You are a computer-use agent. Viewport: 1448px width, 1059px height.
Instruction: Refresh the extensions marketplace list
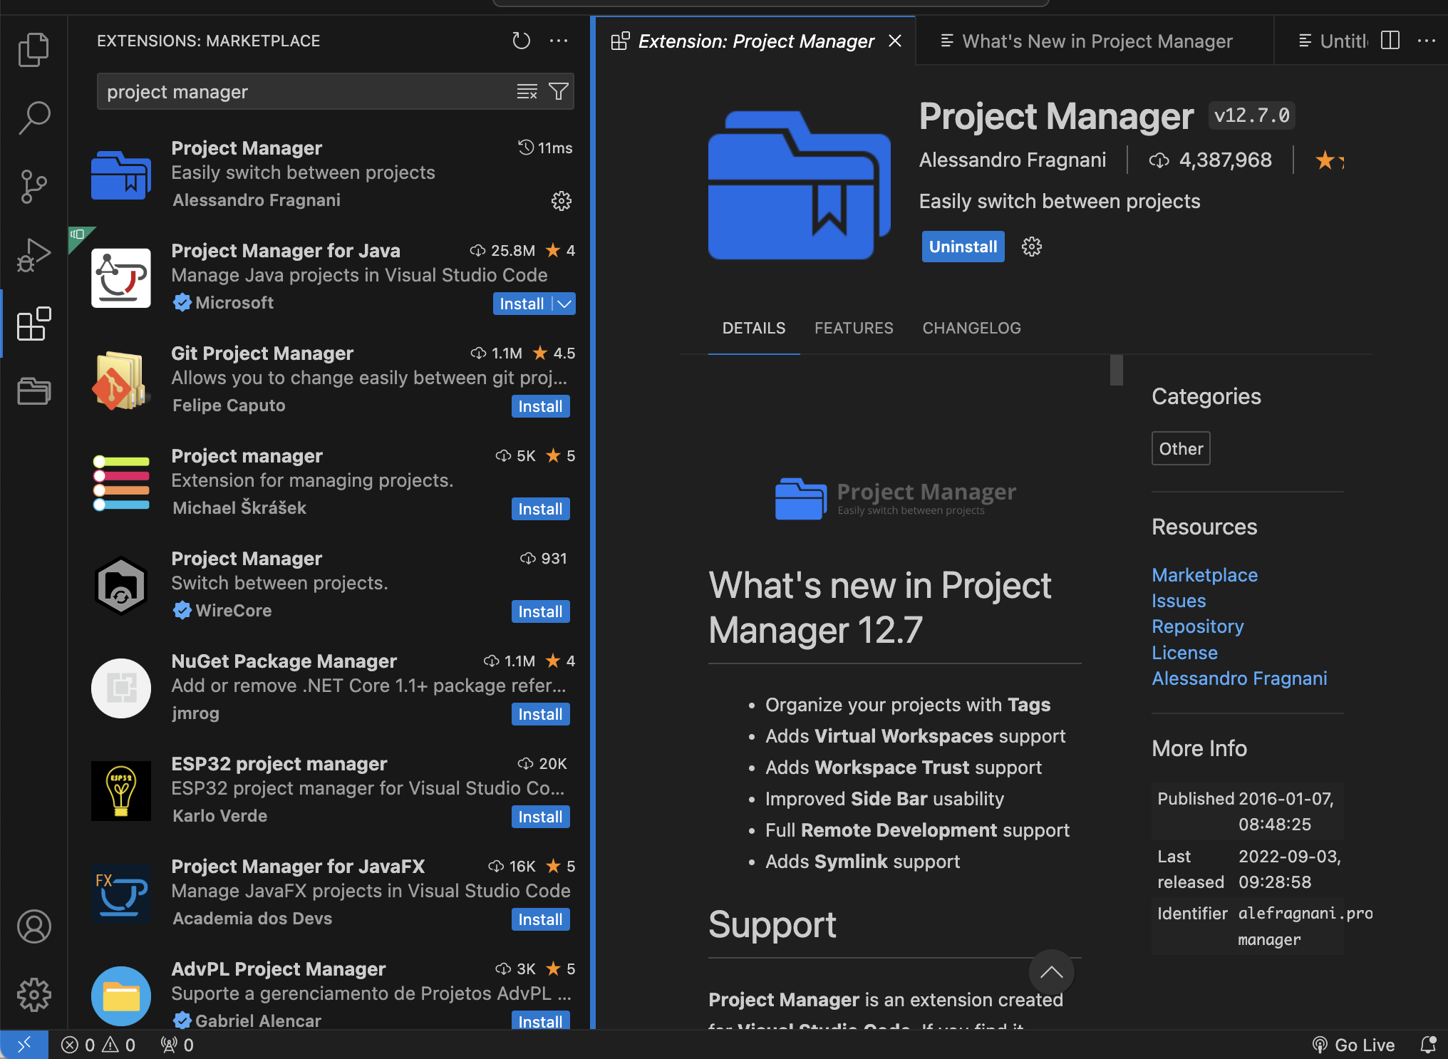[x=521, y=41]
